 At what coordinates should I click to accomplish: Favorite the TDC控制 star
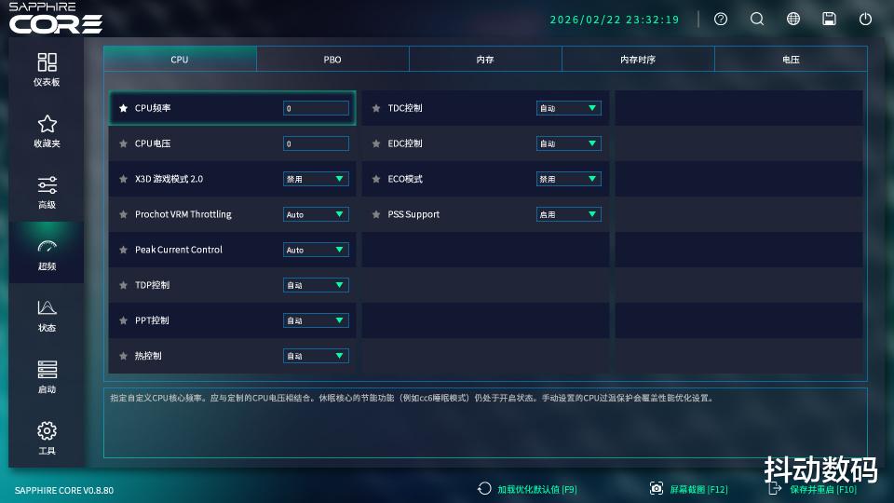[x=376, y=108]
